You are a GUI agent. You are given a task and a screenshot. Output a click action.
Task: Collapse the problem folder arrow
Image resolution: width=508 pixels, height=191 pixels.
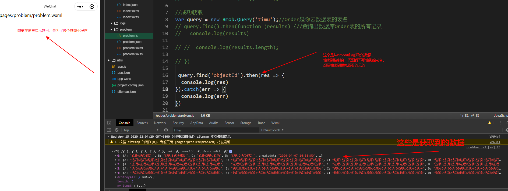click(111, 30)
